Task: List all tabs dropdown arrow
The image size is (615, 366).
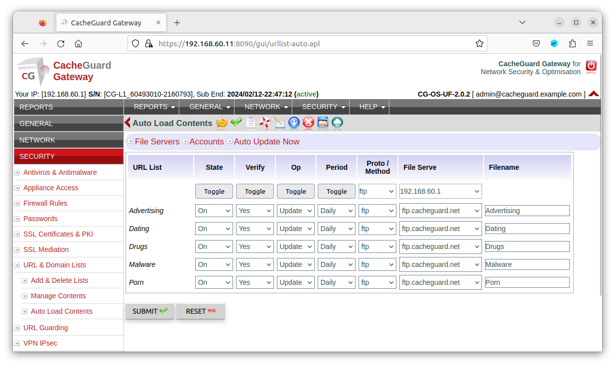Action: pos(522,22)
